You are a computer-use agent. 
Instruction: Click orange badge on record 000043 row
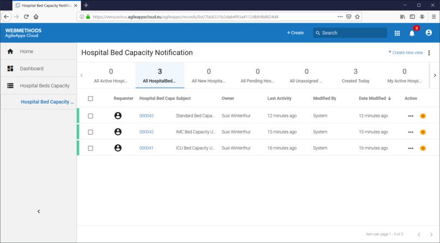(423, 116)
